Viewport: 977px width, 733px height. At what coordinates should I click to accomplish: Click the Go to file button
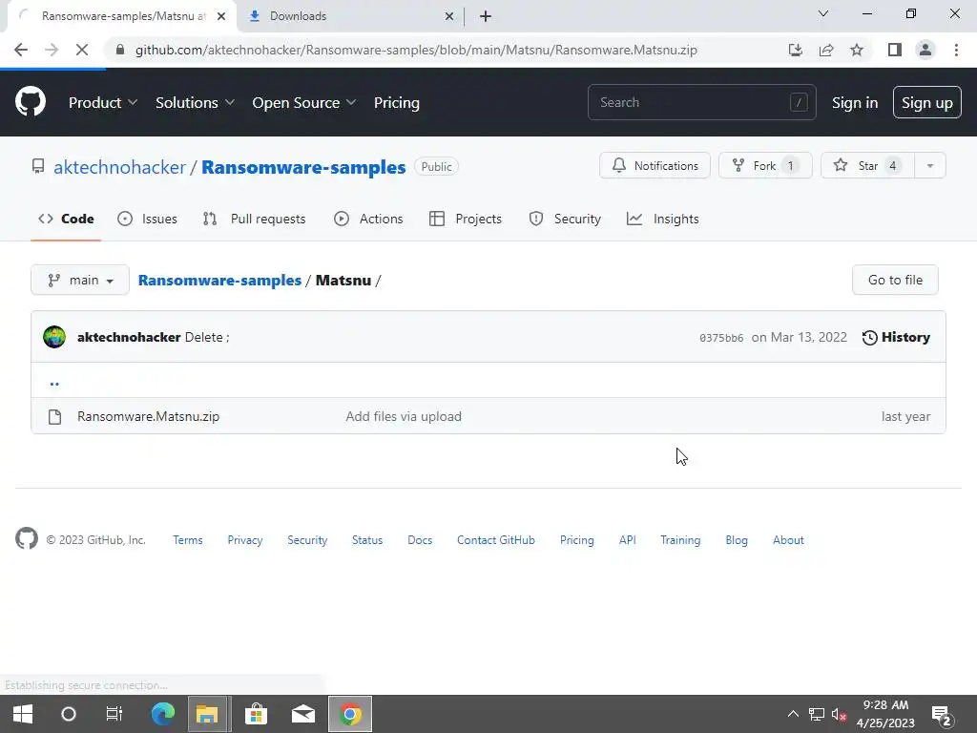click(x=895, y=280)
